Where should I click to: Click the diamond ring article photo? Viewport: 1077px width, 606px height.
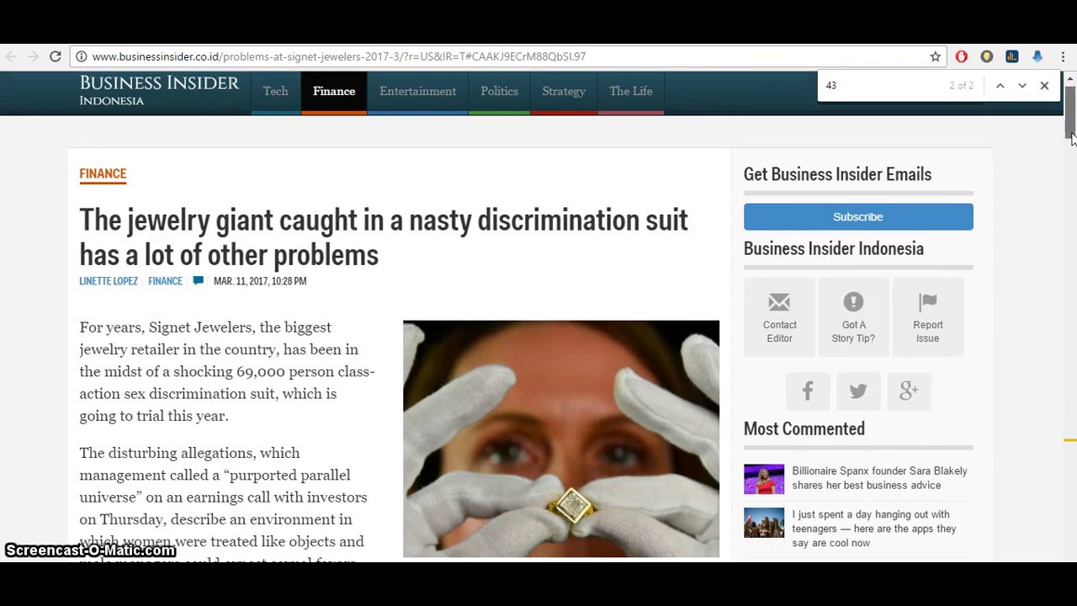561,439
